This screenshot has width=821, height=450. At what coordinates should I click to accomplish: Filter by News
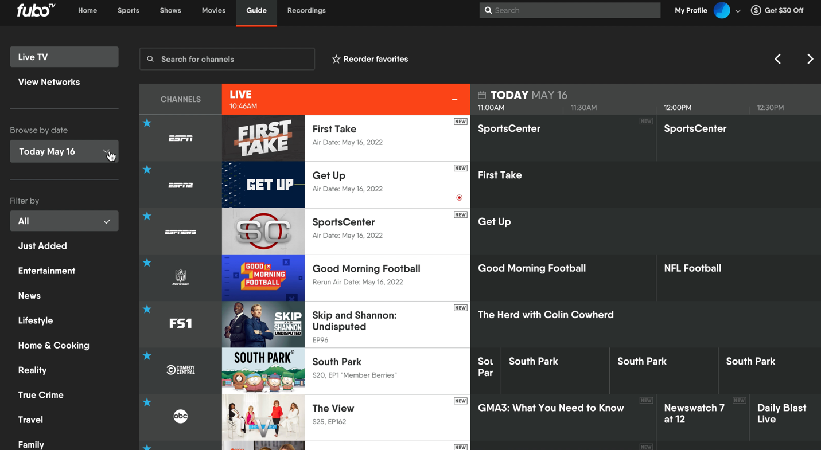click(x=29, y=296)
